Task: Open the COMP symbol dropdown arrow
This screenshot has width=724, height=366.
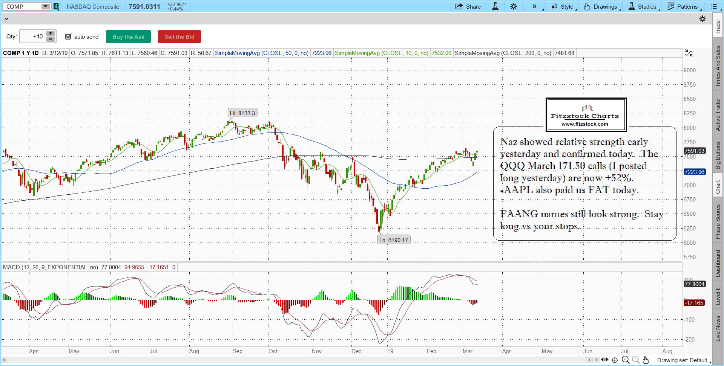Action: [45, 6]
